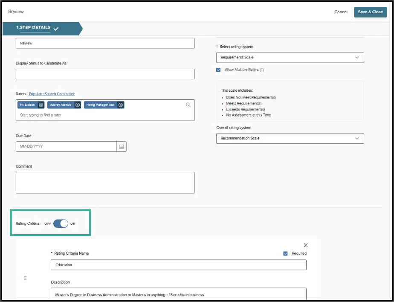Click Populate Search Committee link
Image resolution: width=394 pixels, height=302 pixels.
click(x=52, y=94)
